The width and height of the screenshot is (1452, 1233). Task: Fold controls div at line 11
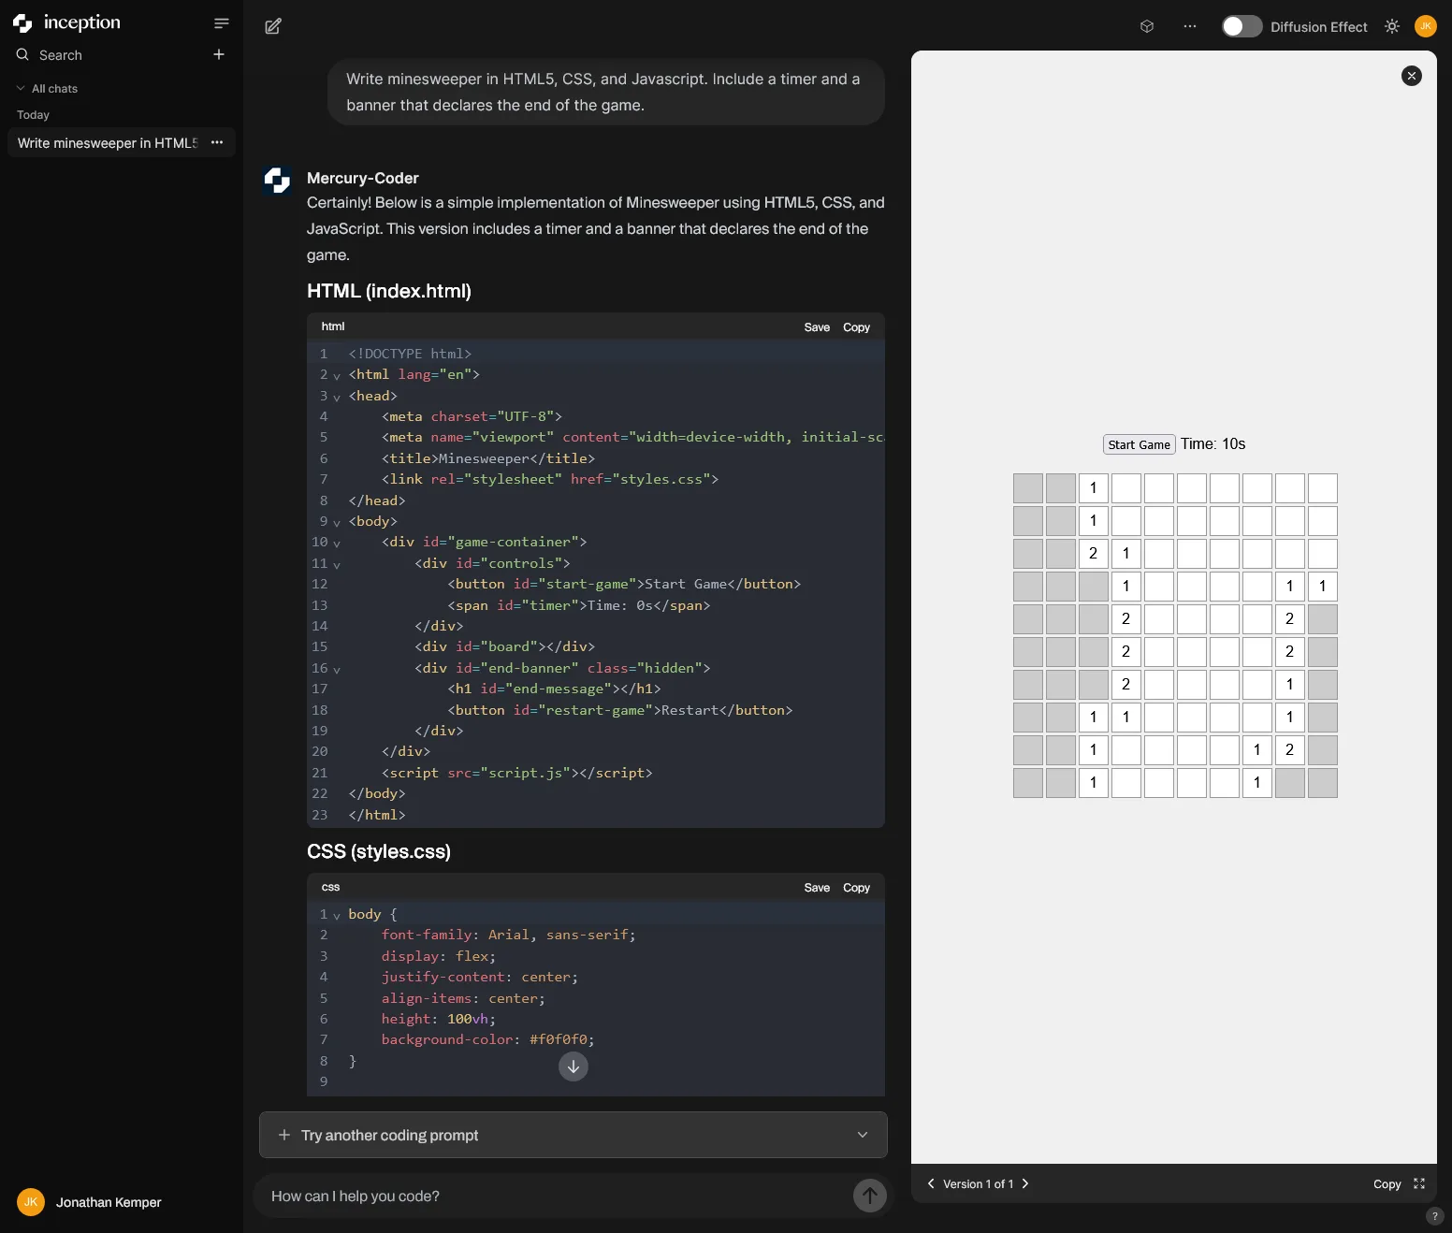click(337, 565)
